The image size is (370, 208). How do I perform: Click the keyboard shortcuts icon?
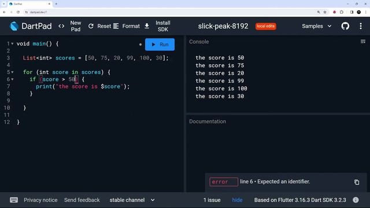coord(14,200)
